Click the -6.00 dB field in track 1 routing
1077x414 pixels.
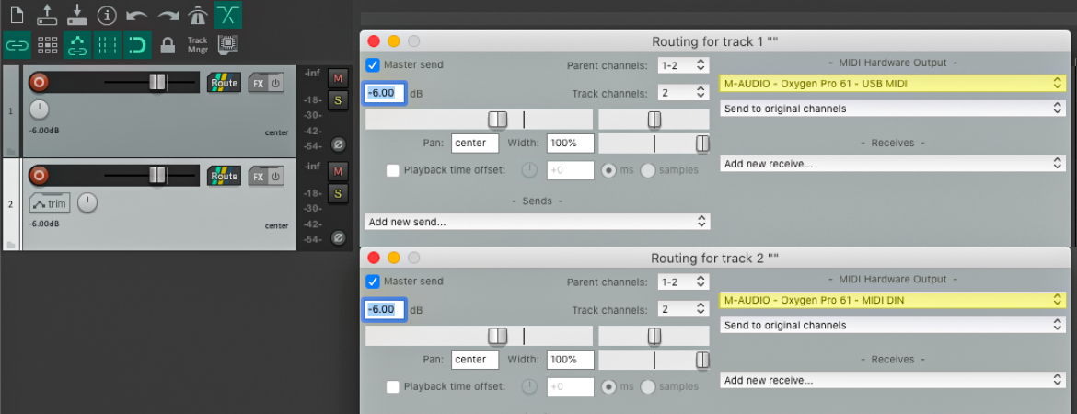385,93
